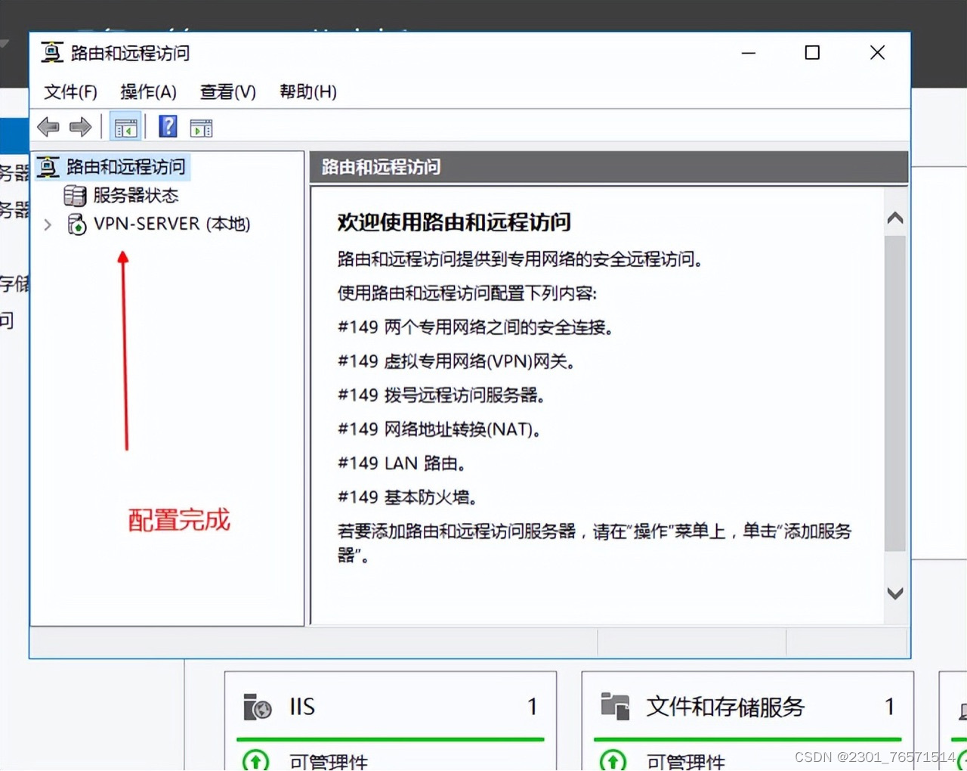Open the 文件(F) menu
The width and height of the screenshot is (967, 771).
(70, 91)
